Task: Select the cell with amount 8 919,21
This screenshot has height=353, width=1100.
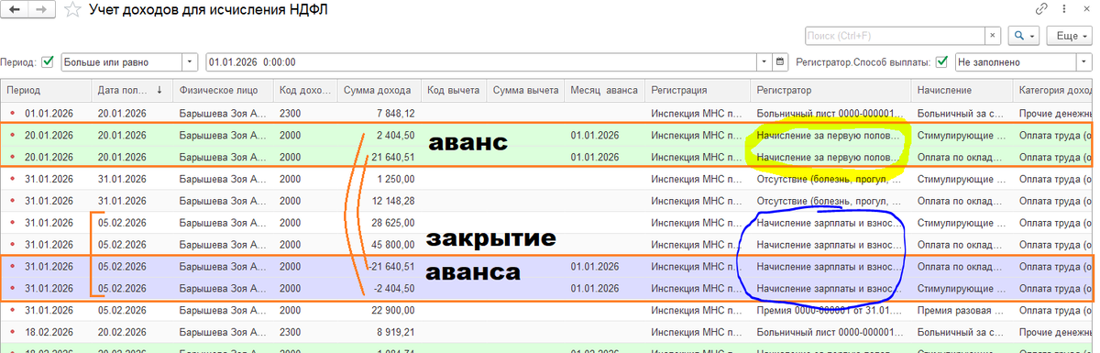Action: (x=379, y=333)
